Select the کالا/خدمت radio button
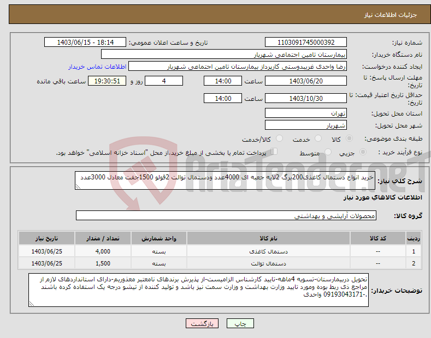 click(279, 138)
